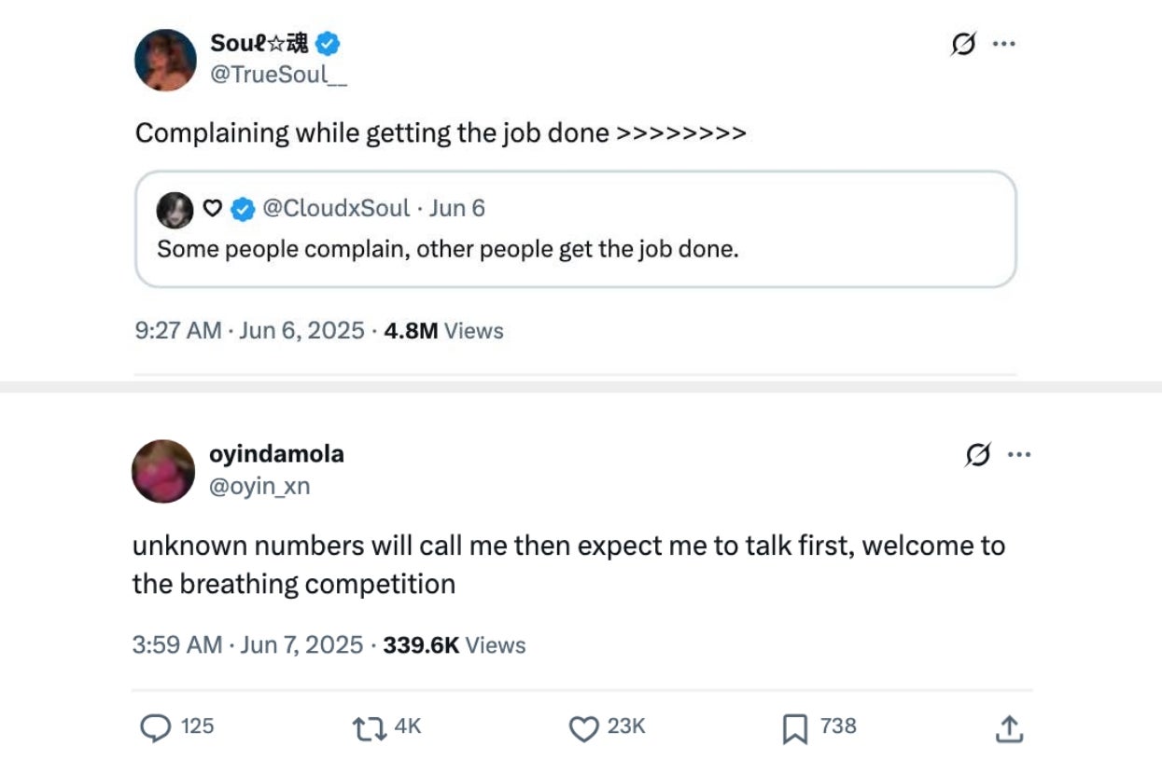Click the 3:59 AM Jun 7, 2025 timestamp

[x=247, y=645]
